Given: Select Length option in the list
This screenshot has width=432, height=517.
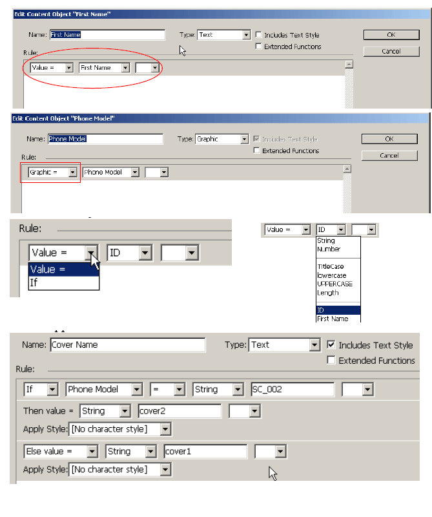Looking at the screenshot, I should (x=328, y=293).
